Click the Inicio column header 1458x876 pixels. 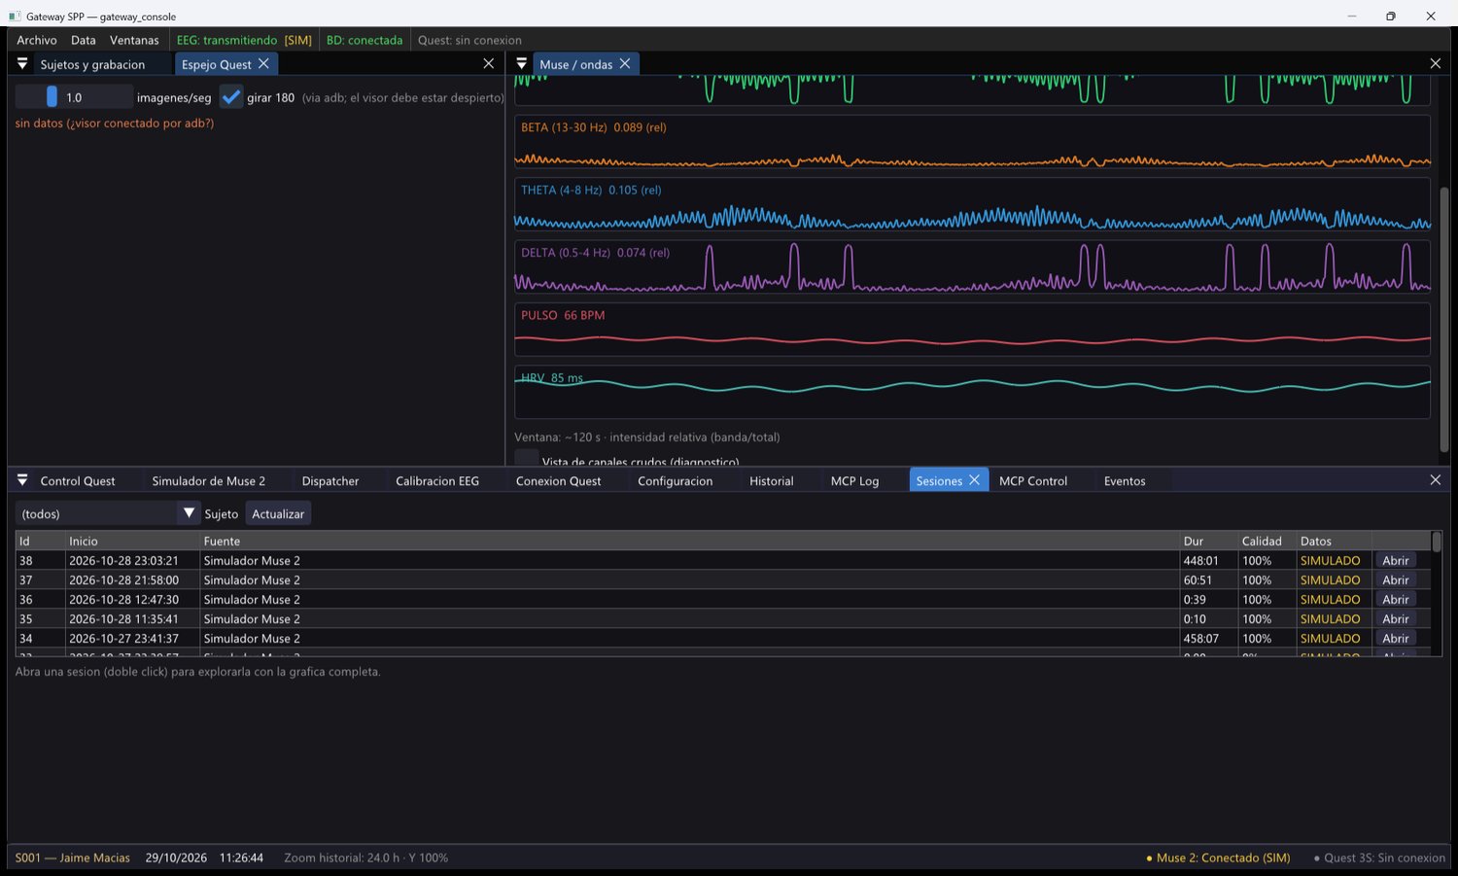[x=132, y=542]
